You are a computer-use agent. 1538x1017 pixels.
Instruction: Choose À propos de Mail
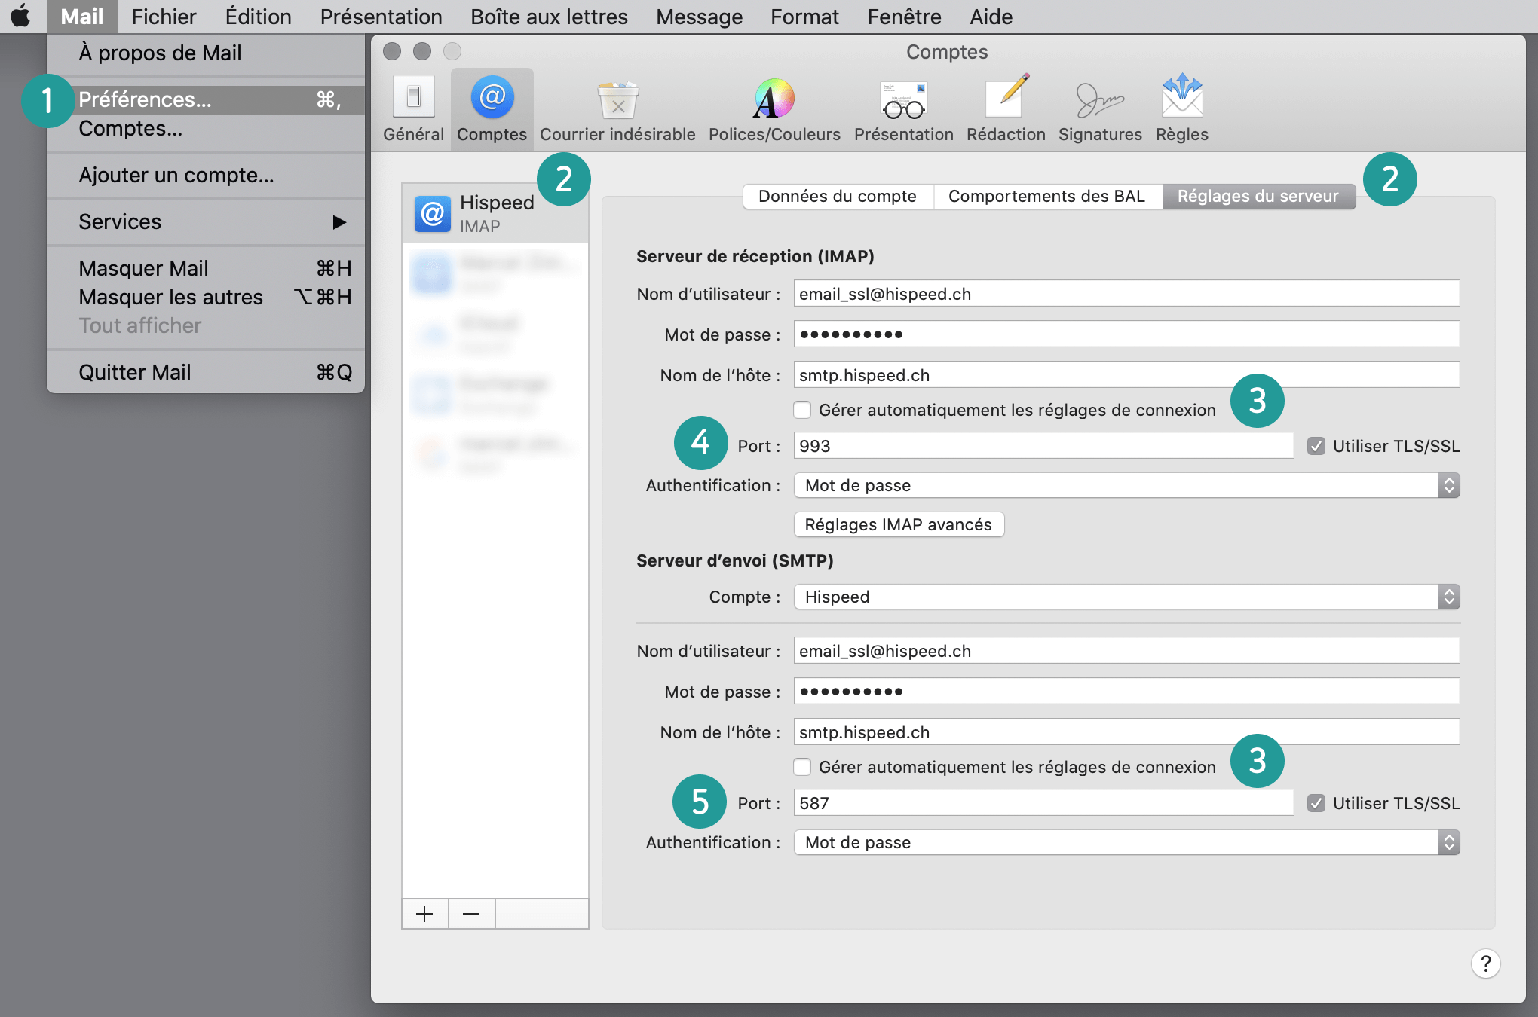tap(206, 53)
